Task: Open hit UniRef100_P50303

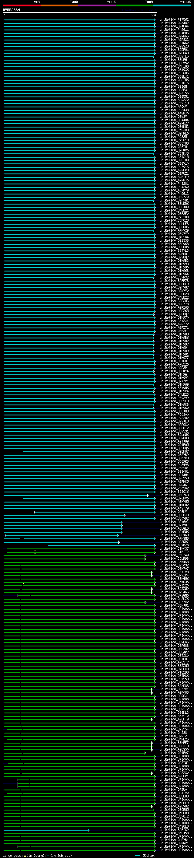Action: (x=174, y=130)
